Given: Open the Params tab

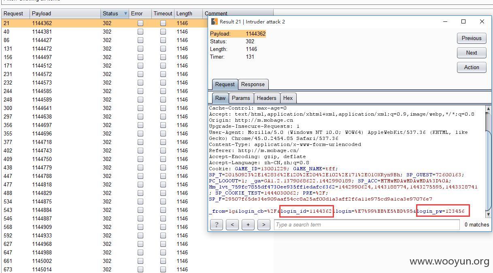Looking at the screenshot, I should coord(241,98).
